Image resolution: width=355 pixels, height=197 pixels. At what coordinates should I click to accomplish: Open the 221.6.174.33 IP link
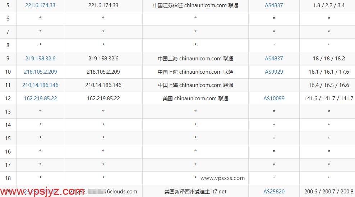coord(40,5)
